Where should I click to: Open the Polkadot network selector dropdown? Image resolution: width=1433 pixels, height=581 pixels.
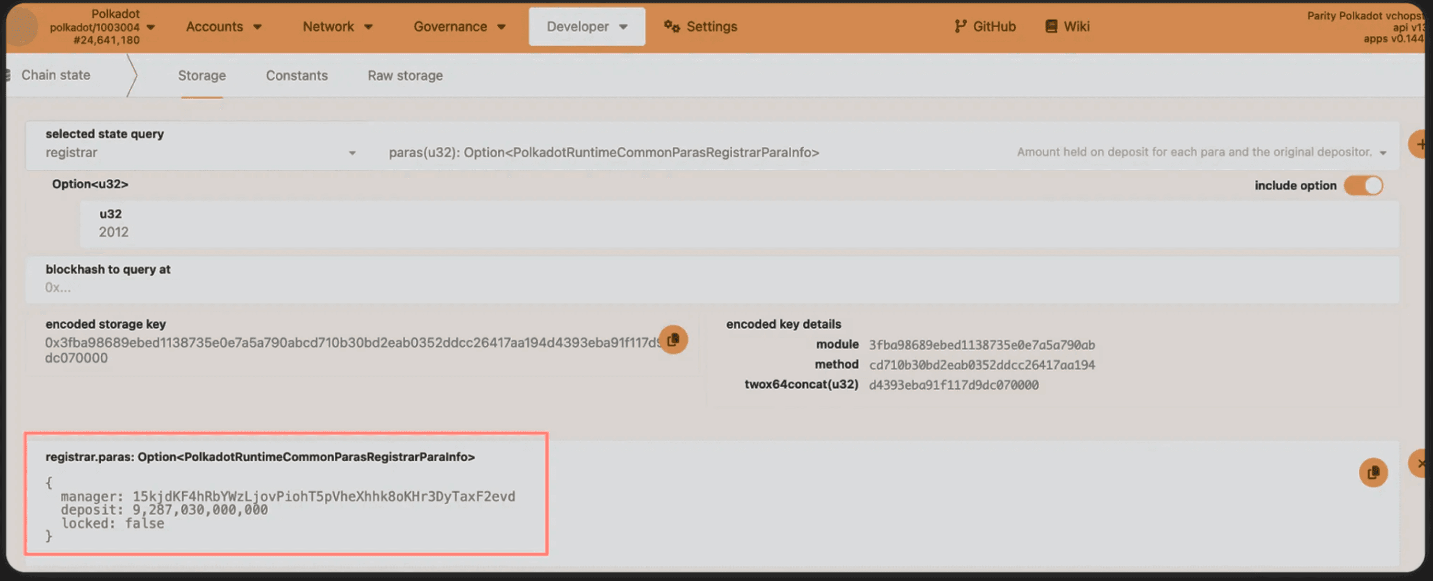click(x=151, y=27)
